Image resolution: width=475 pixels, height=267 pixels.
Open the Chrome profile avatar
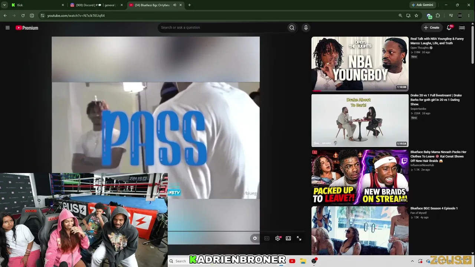[460, 16]
